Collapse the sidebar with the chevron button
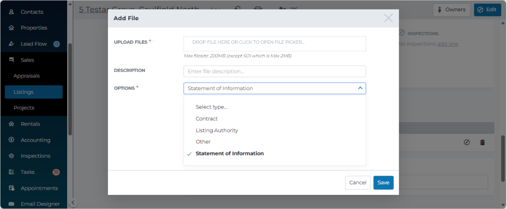This screenshot has height=209, width=507. point(73,202)
